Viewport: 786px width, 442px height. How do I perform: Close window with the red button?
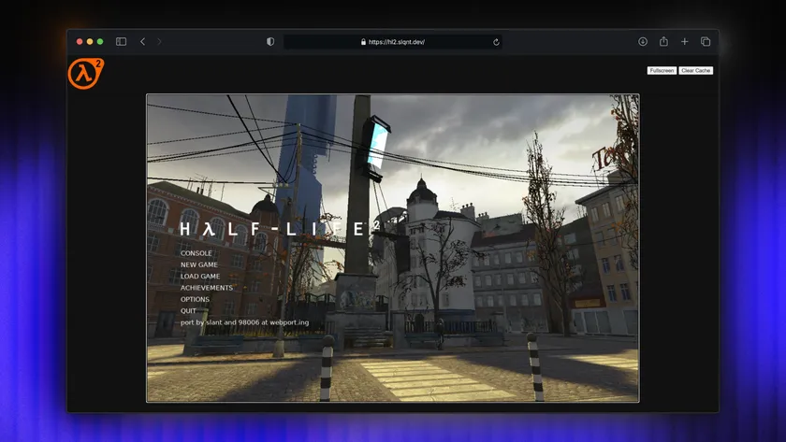[x=80, y=41]
